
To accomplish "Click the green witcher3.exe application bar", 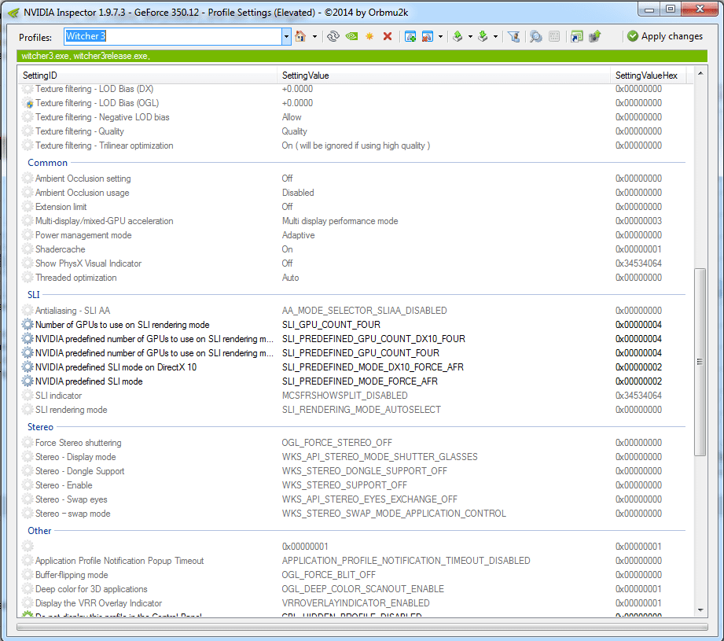I will click(362, 56).
